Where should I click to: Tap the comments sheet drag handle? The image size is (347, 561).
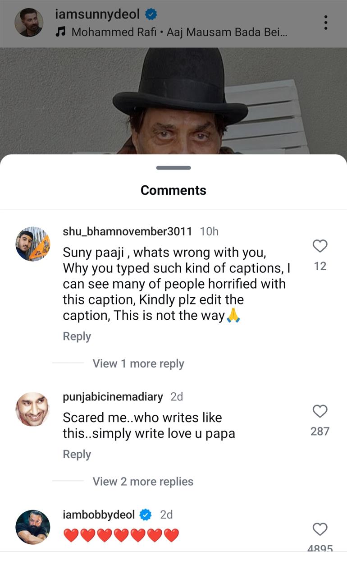[173, 168]
